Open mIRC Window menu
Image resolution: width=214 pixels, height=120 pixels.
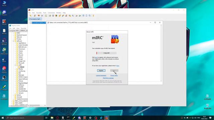[59, 13]
